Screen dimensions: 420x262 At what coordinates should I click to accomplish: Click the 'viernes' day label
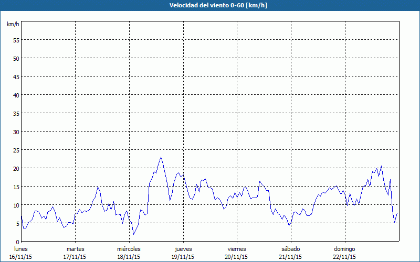(236, 249)
